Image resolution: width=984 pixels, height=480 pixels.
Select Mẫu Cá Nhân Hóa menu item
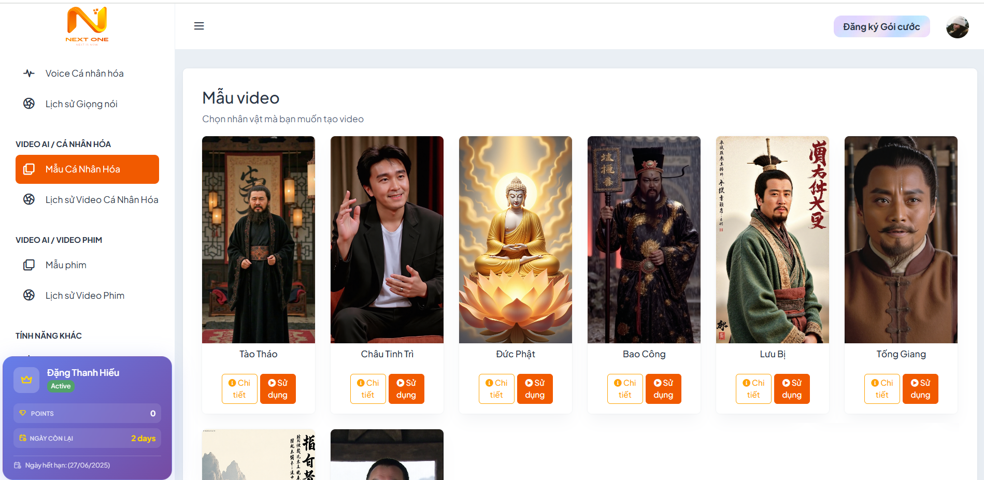coord(87,169)
